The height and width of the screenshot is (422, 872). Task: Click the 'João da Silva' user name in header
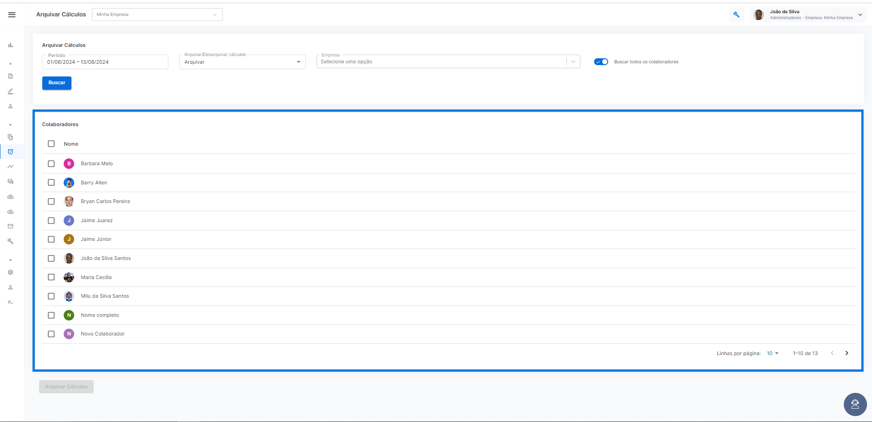[785, 12]
